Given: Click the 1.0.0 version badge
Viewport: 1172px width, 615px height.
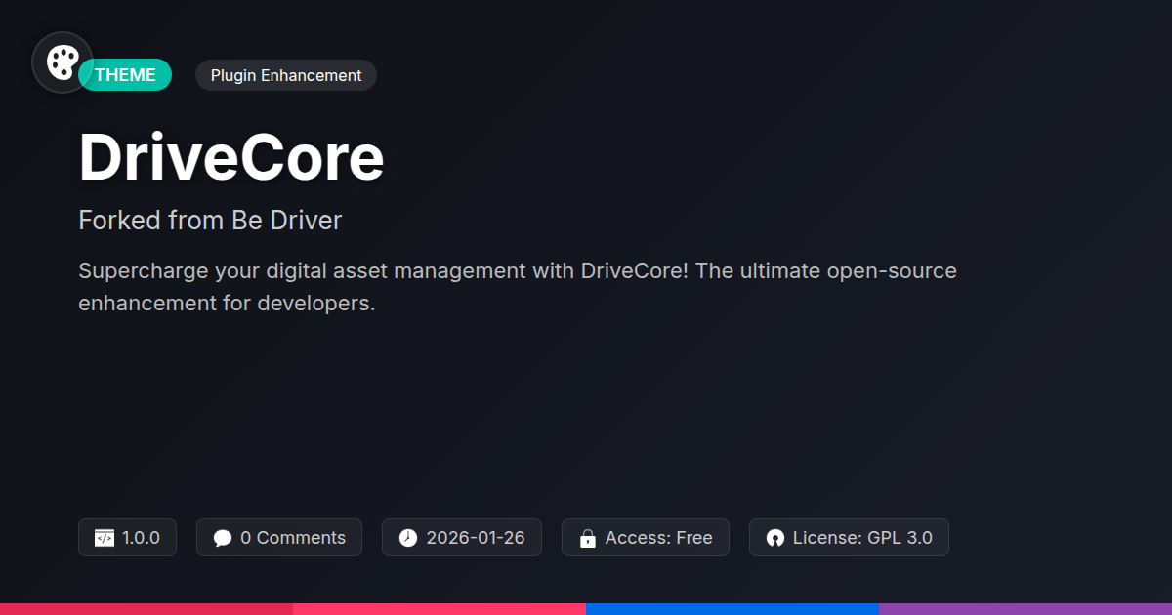Looking at the screenshot, I should click(x=127, y=538).
